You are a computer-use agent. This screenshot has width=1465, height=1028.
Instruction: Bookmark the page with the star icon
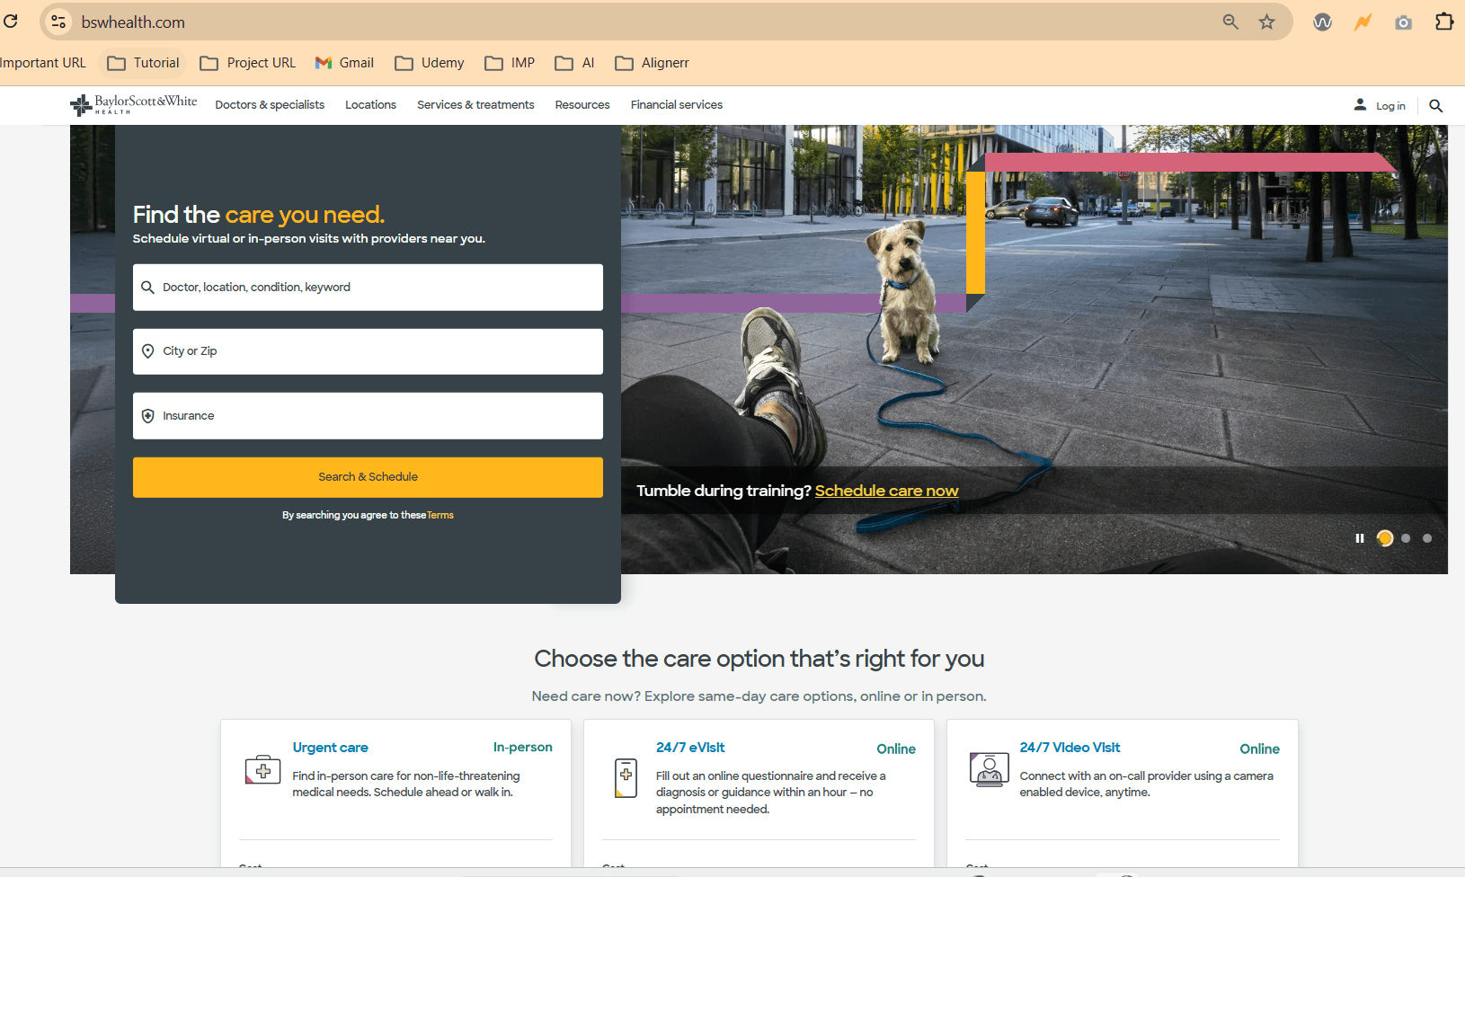click(x=1267, y=22)
